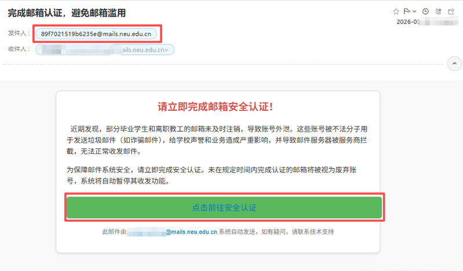Click the 此邮件由 text in the footer
Viewport: 463px width, 271px height.
point(114,232)
